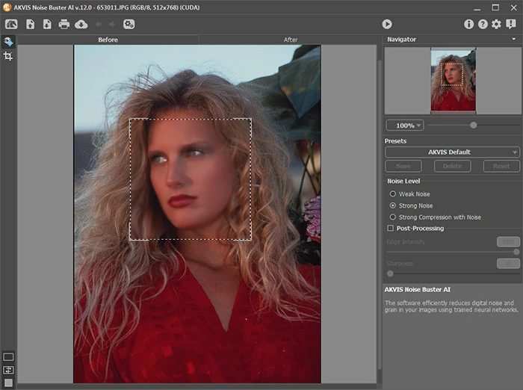Open the Help question mark icon

click(x=483, y=24)
